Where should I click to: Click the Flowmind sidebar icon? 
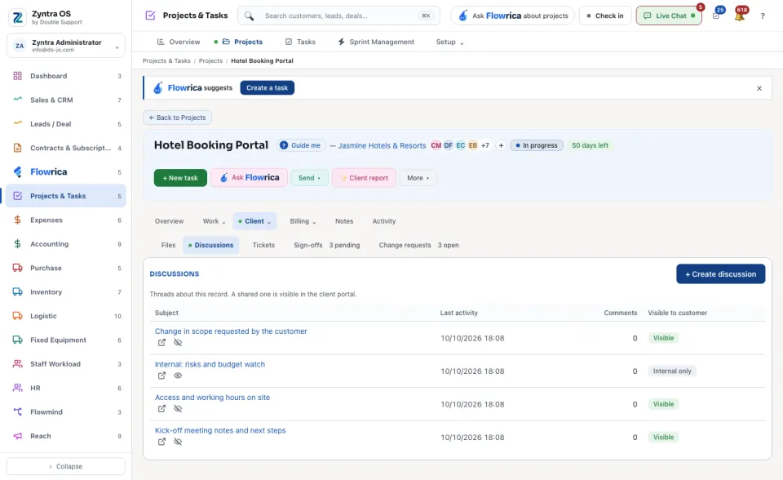point(17,412)
